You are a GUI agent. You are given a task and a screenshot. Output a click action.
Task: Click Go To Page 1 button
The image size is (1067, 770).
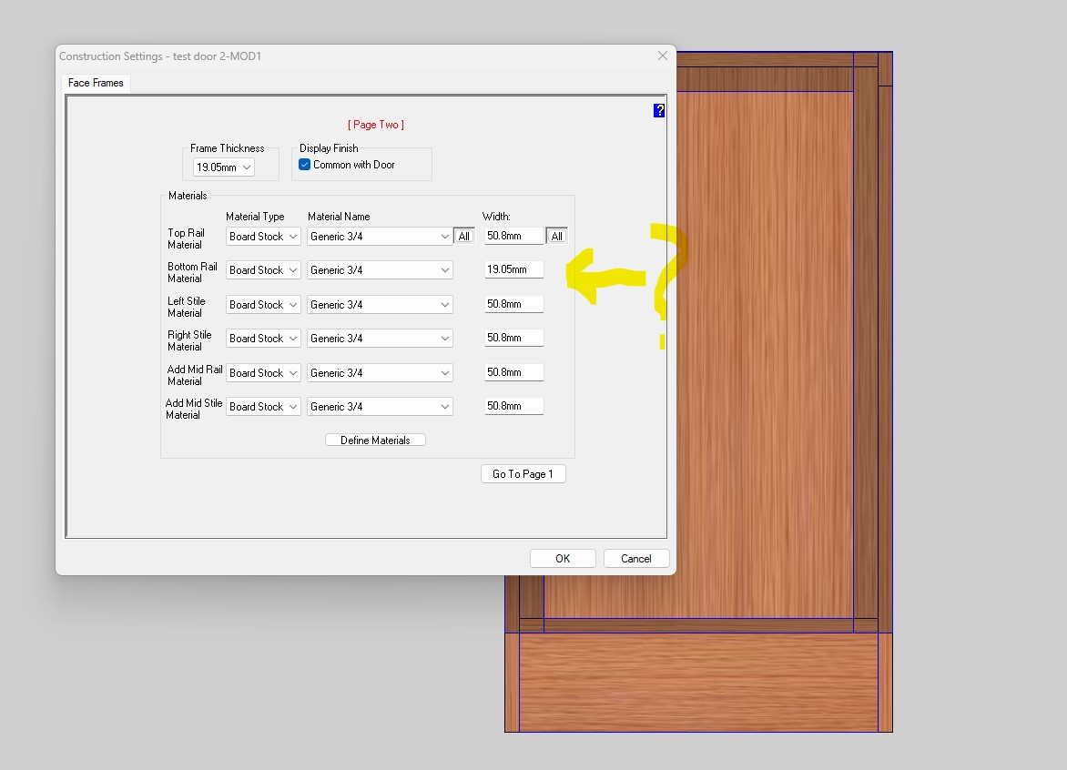(523, 474)
